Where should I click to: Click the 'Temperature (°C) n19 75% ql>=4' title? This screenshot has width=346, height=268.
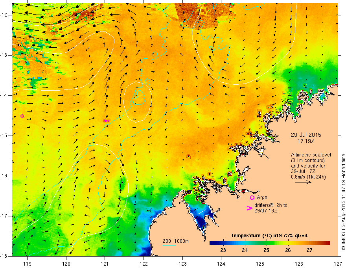pyautogui.click(x=269, y=236)
